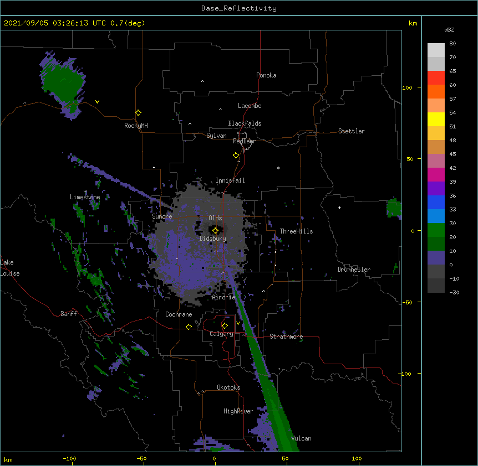This screenshot has height=466, width=478.
Task: Click the Banff label
Action: tap(69, 314)
